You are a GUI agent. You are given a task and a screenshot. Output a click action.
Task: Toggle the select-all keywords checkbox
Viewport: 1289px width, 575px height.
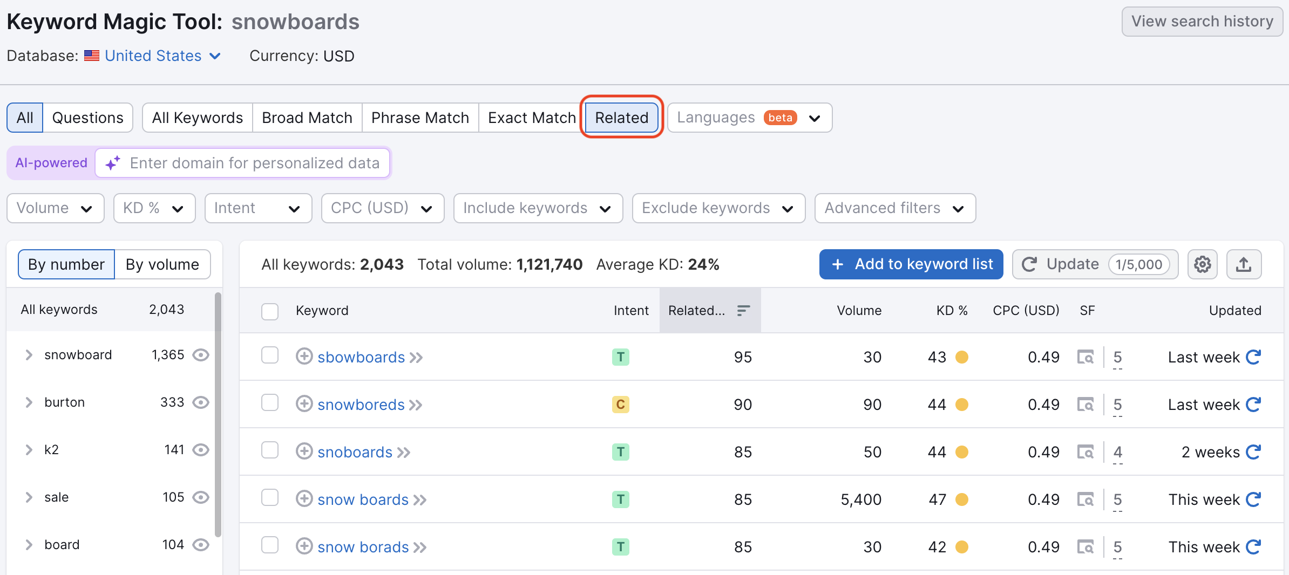tap(270, 311)
